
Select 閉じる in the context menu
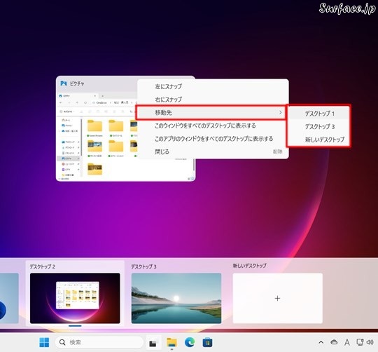[213, 152]
